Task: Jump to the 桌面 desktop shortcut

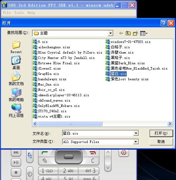Action: [16, 63]
